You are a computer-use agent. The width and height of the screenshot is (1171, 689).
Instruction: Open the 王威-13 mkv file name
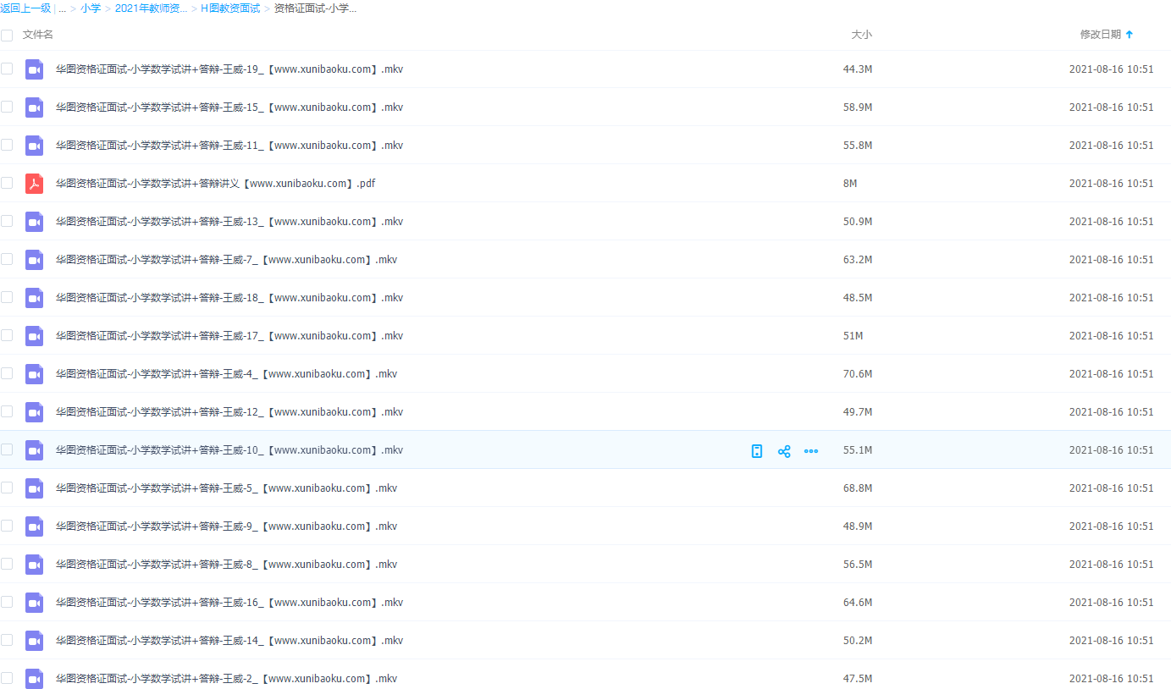(x=229, y=222)
